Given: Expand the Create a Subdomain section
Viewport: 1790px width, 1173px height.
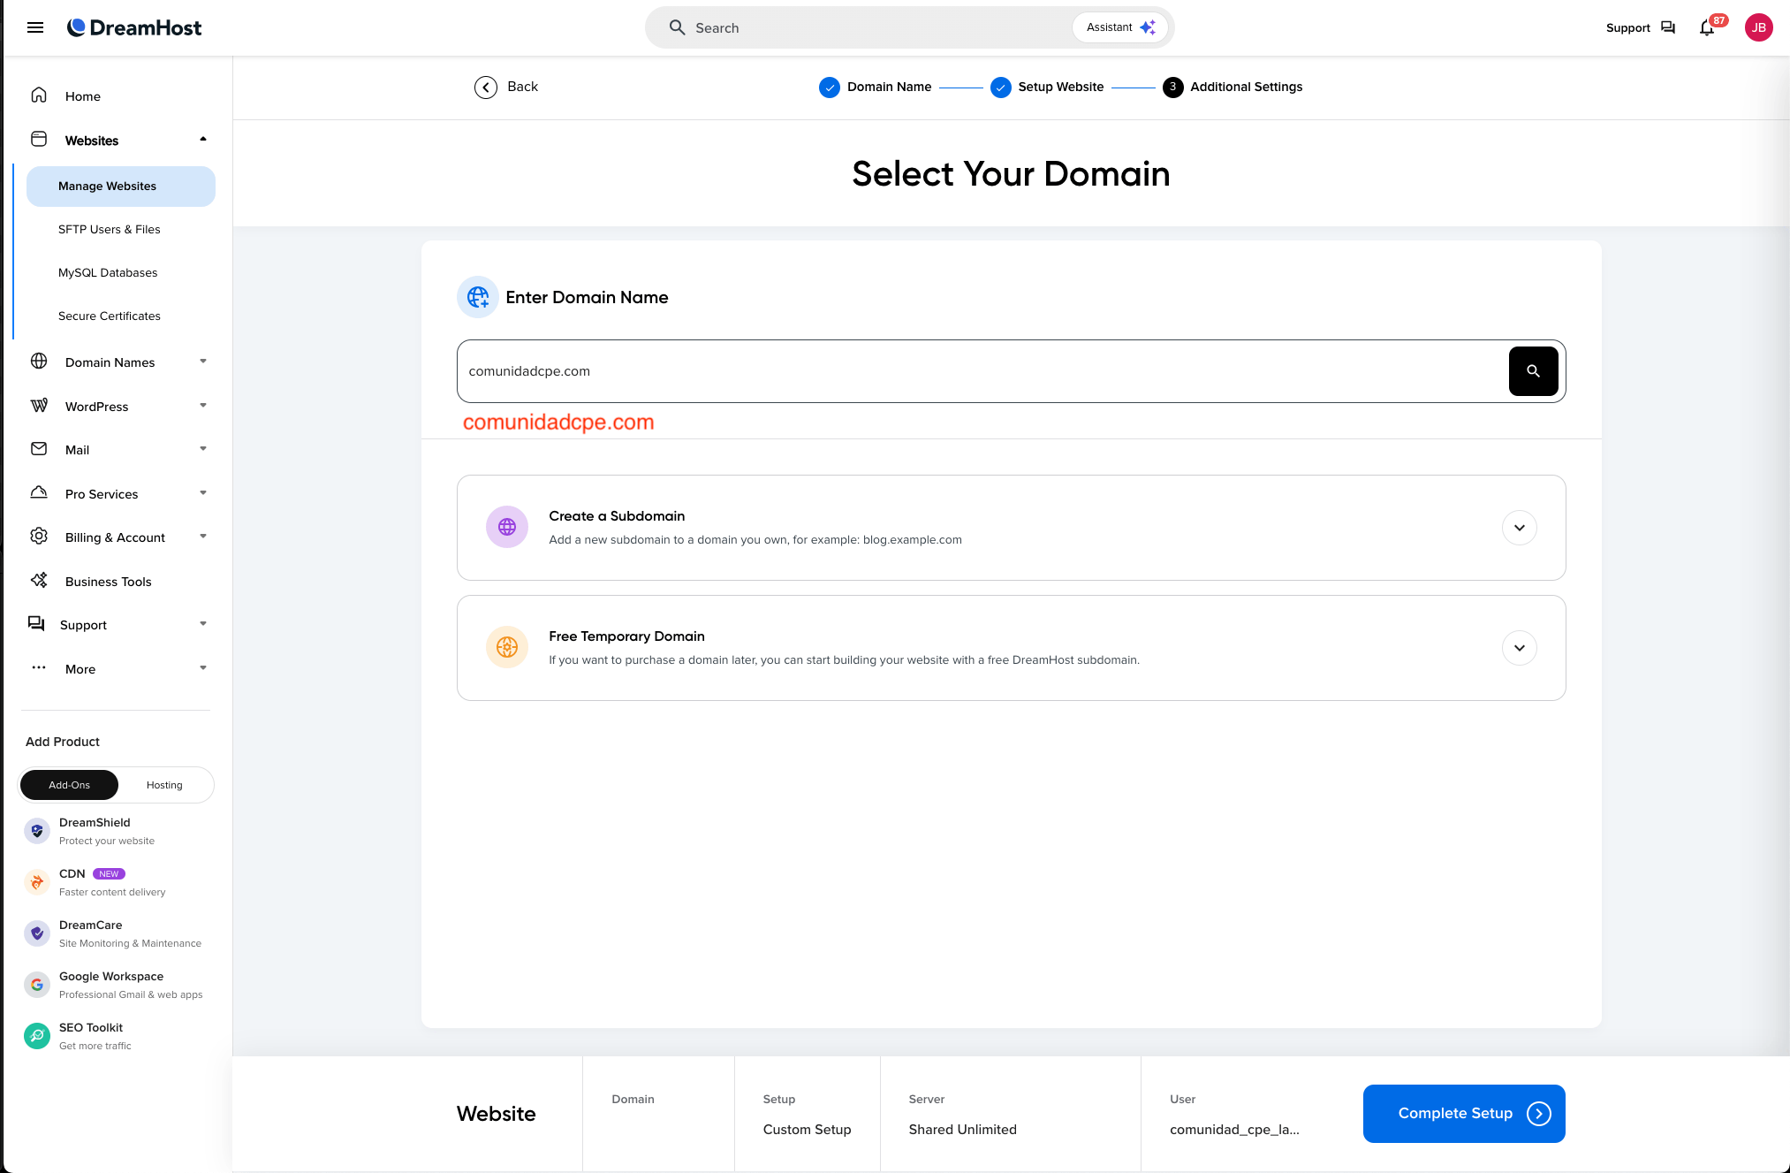Looking at the screenshot, I should click(1519, 528).
